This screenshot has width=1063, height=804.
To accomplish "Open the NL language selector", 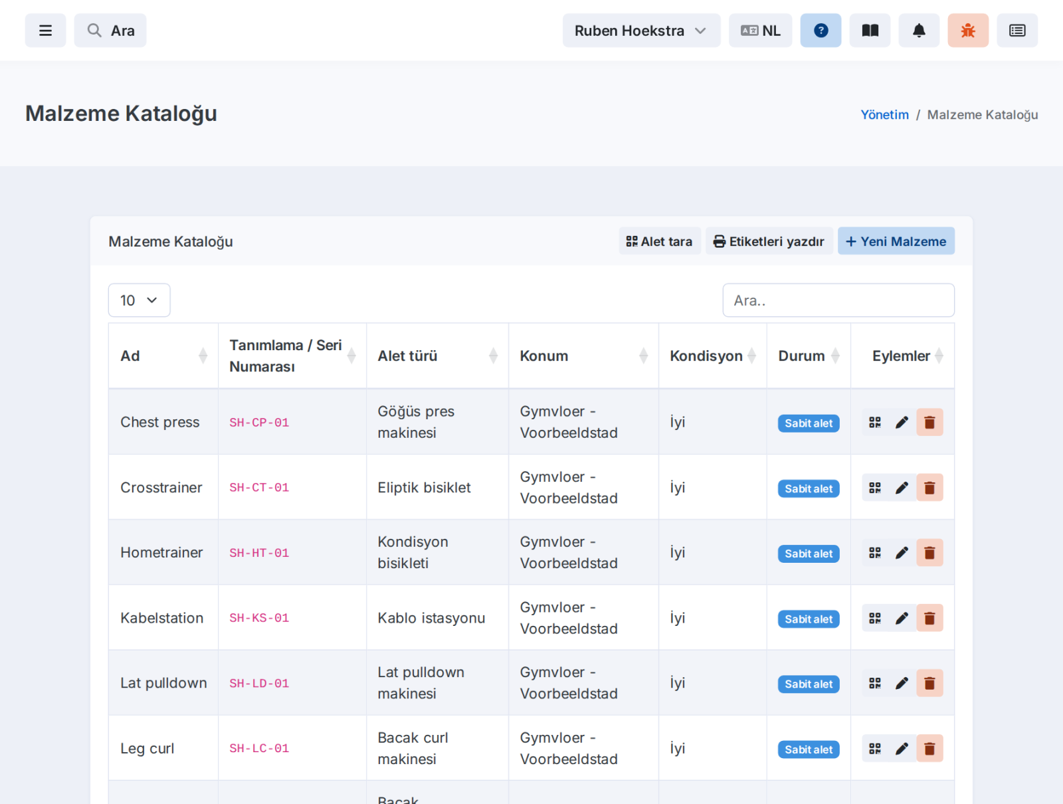I will pyautogui.click(x=760, y=31).
